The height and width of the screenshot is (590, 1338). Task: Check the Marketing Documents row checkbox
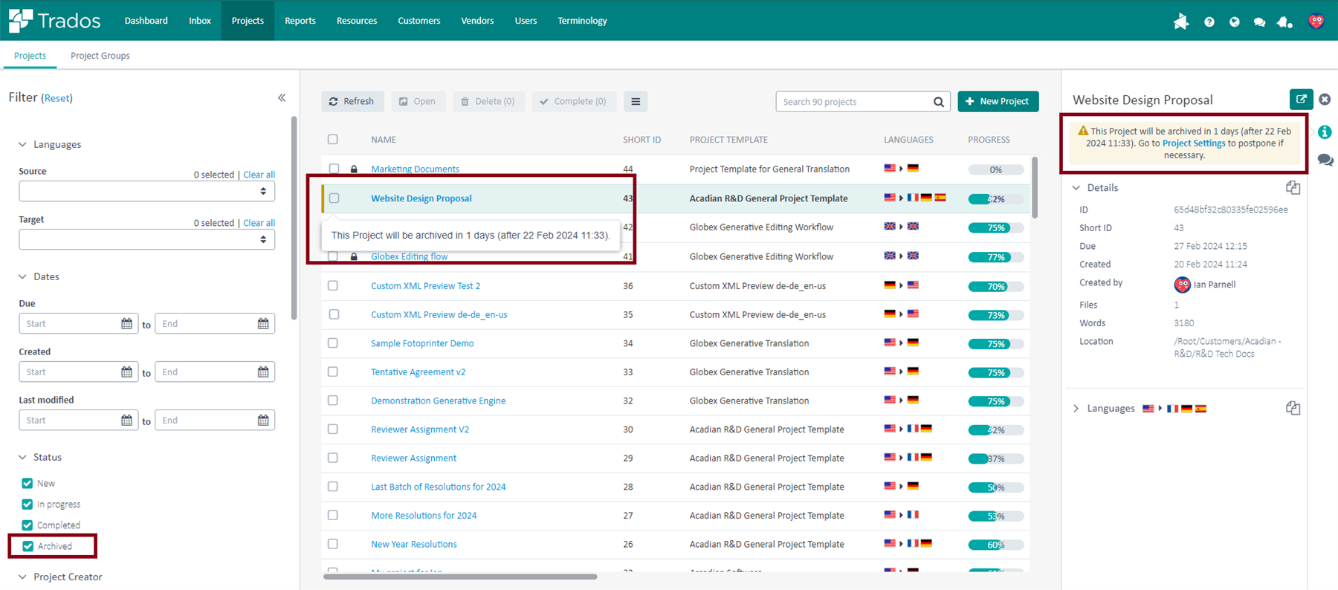click(334, 169)
